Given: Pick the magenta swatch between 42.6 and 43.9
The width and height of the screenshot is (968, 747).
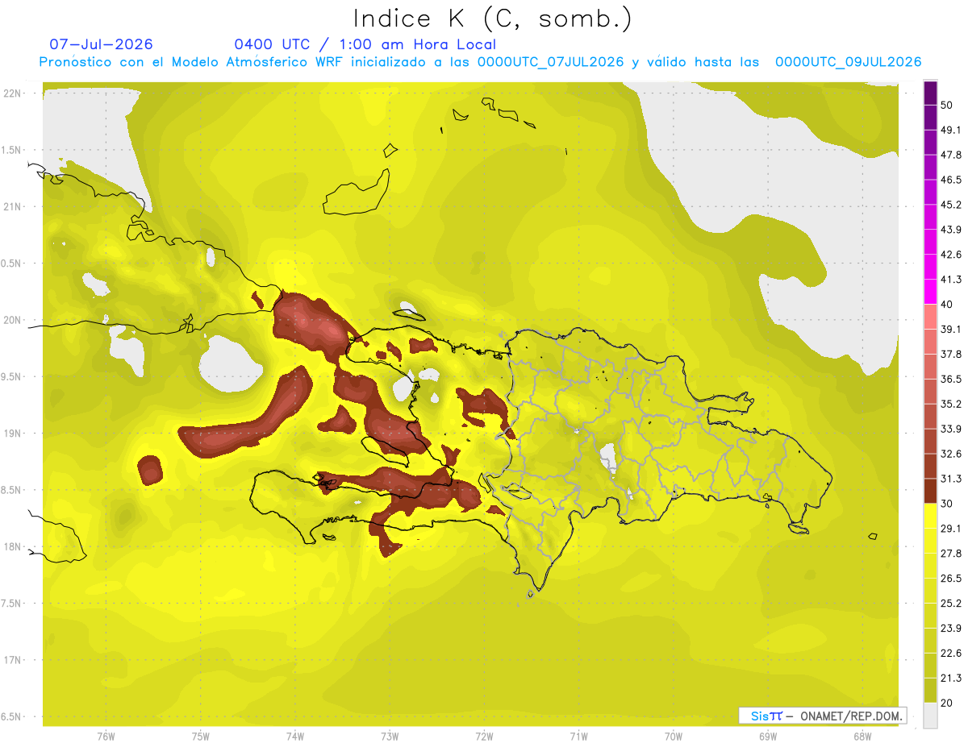Looking at the screenshot, I should click(x=930, y=243).
